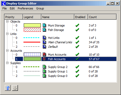
Task: Click the Muni Storage object icon
Action: click(x=44, y=25)
